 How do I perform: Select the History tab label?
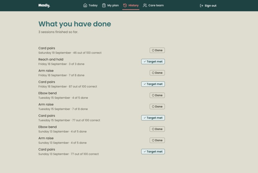133,5
